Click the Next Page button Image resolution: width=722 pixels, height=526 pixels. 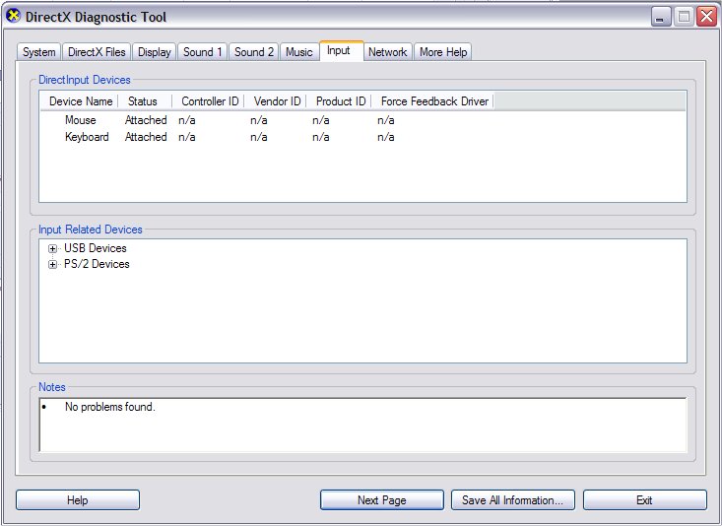click(x=382, y=500)
